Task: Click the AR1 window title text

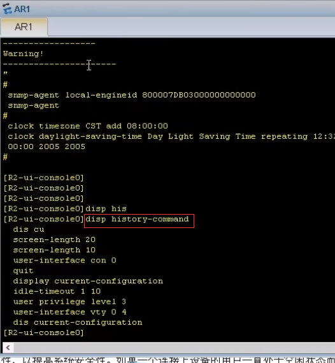Action: coord(22,9)
